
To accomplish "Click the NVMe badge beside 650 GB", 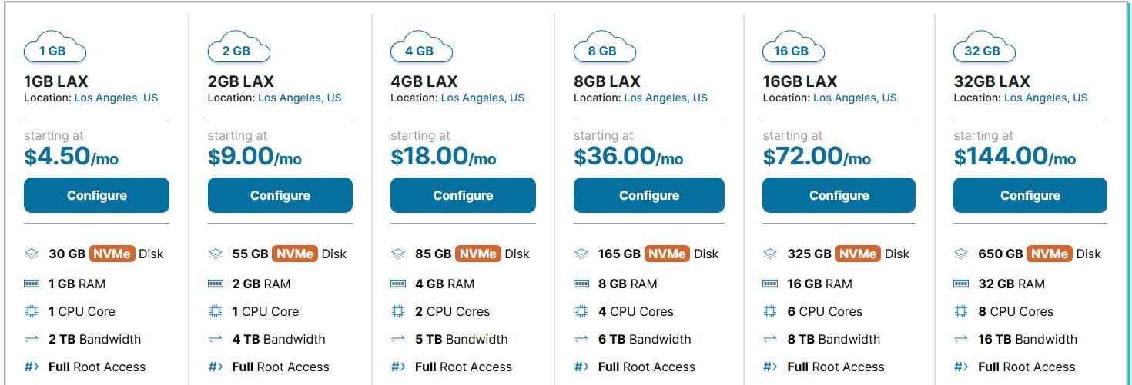I will (x=1049, y=254).
